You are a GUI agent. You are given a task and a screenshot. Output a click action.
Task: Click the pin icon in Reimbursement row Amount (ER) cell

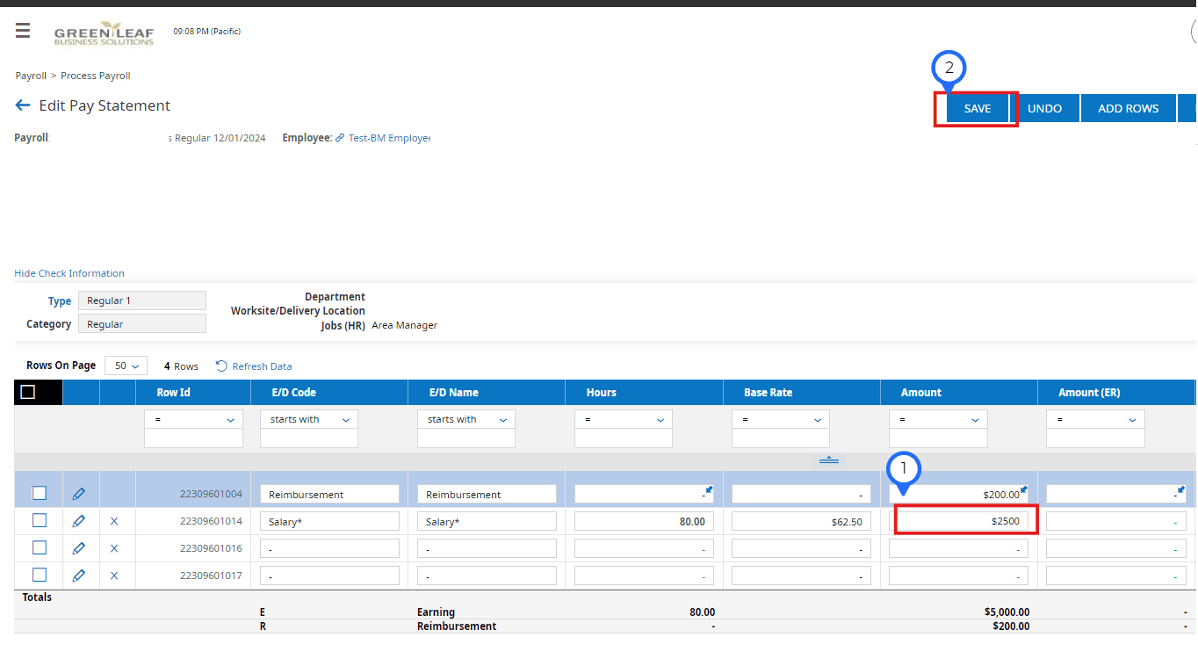[1181, 489]
